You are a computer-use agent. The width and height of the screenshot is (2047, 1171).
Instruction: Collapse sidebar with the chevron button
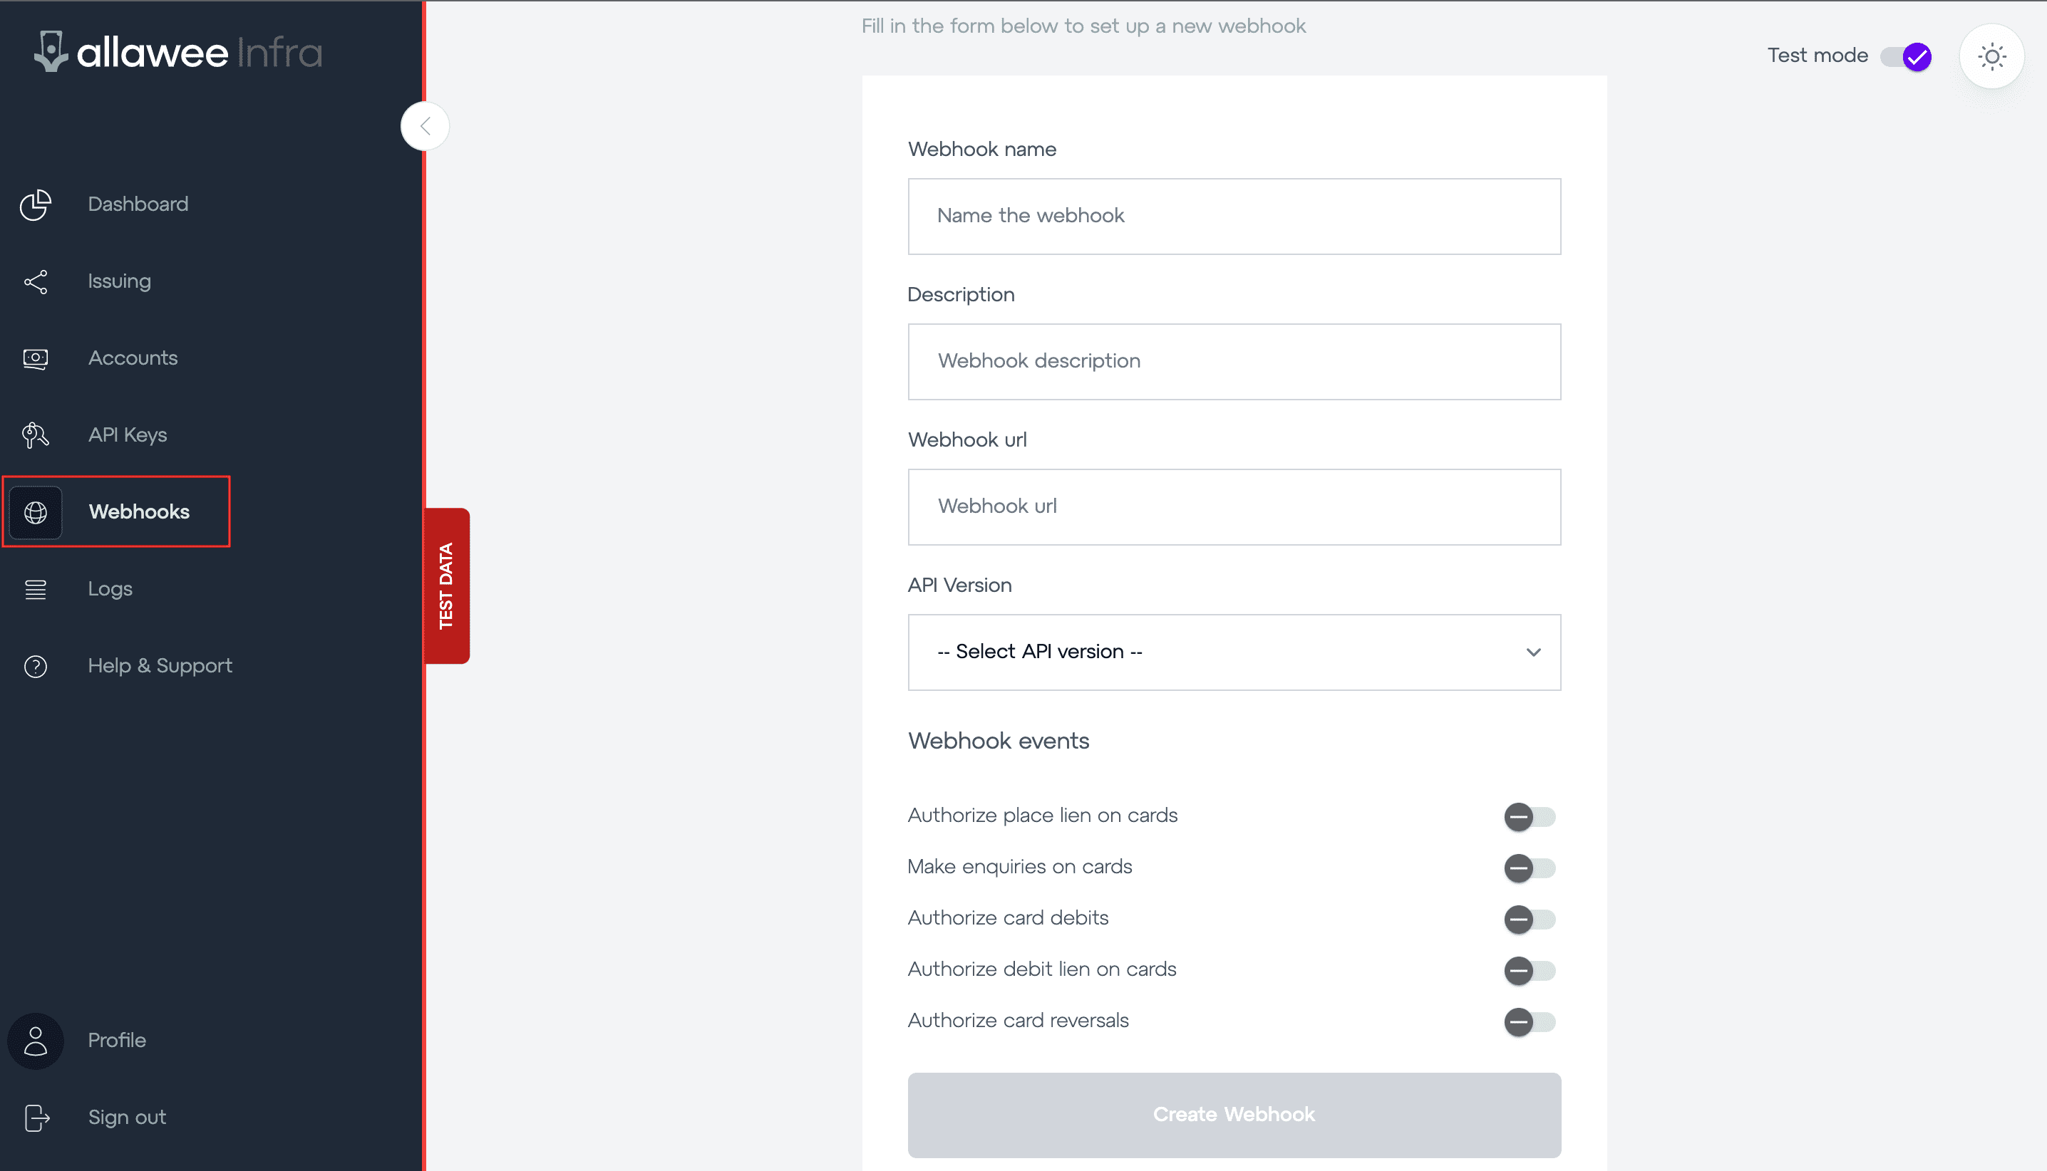pyautogui.click(x=425, y=126)
